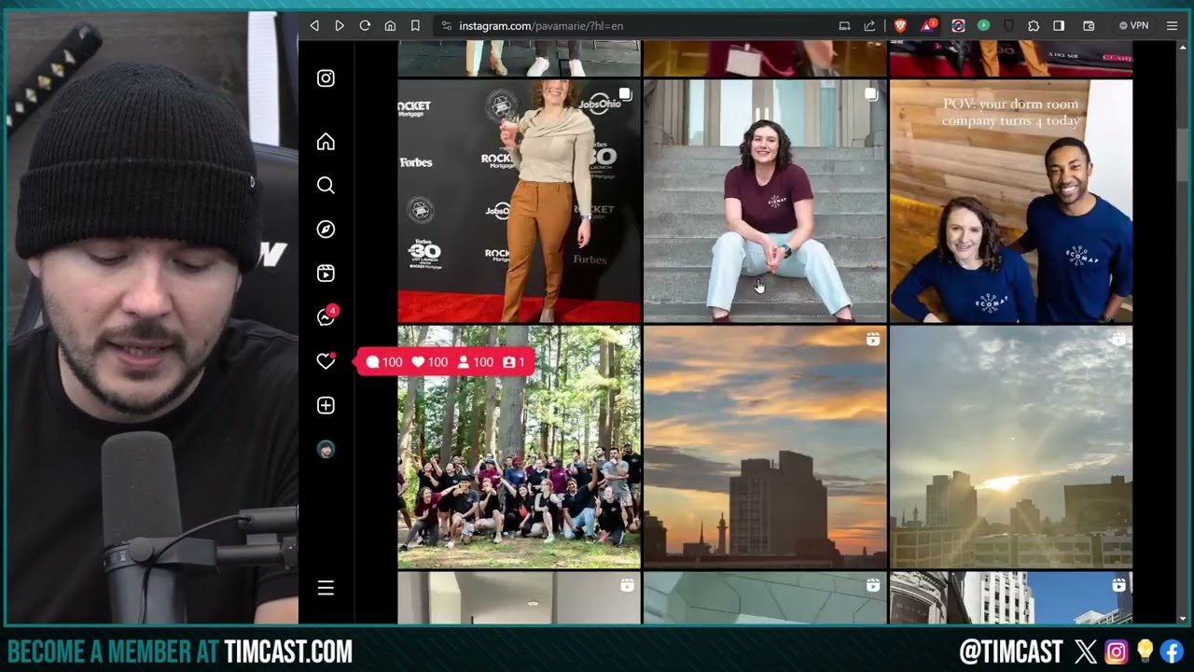Go to Instagram Home
This screenshot has height=672, width=1194.
tap(326, 142)
